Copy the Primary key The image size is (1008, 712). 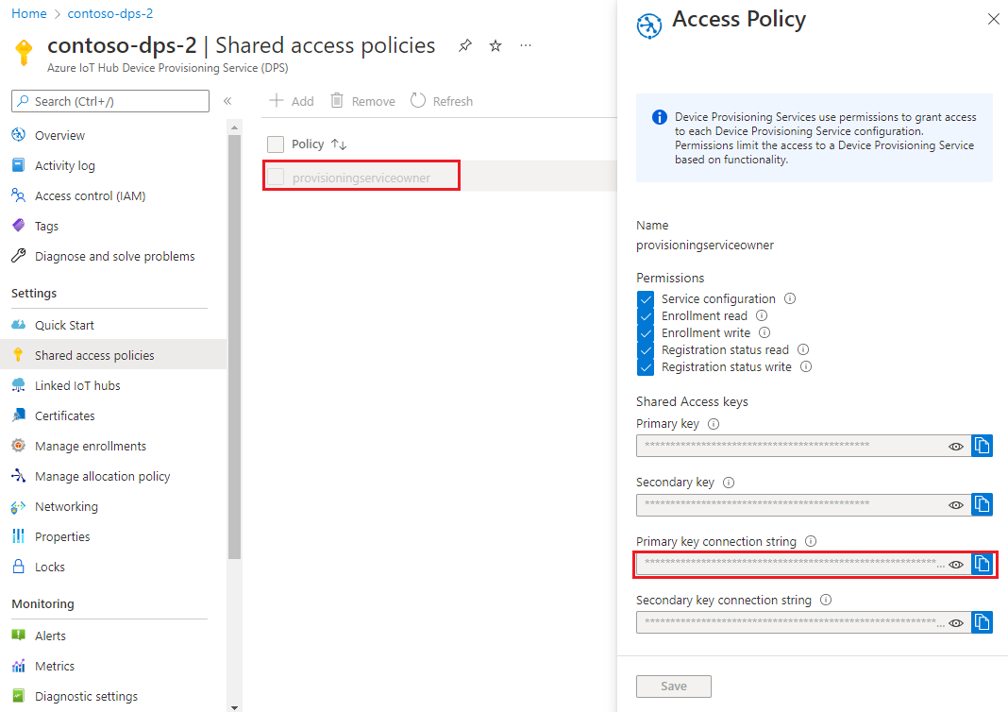pyautogui.click(x=982, y=446)
